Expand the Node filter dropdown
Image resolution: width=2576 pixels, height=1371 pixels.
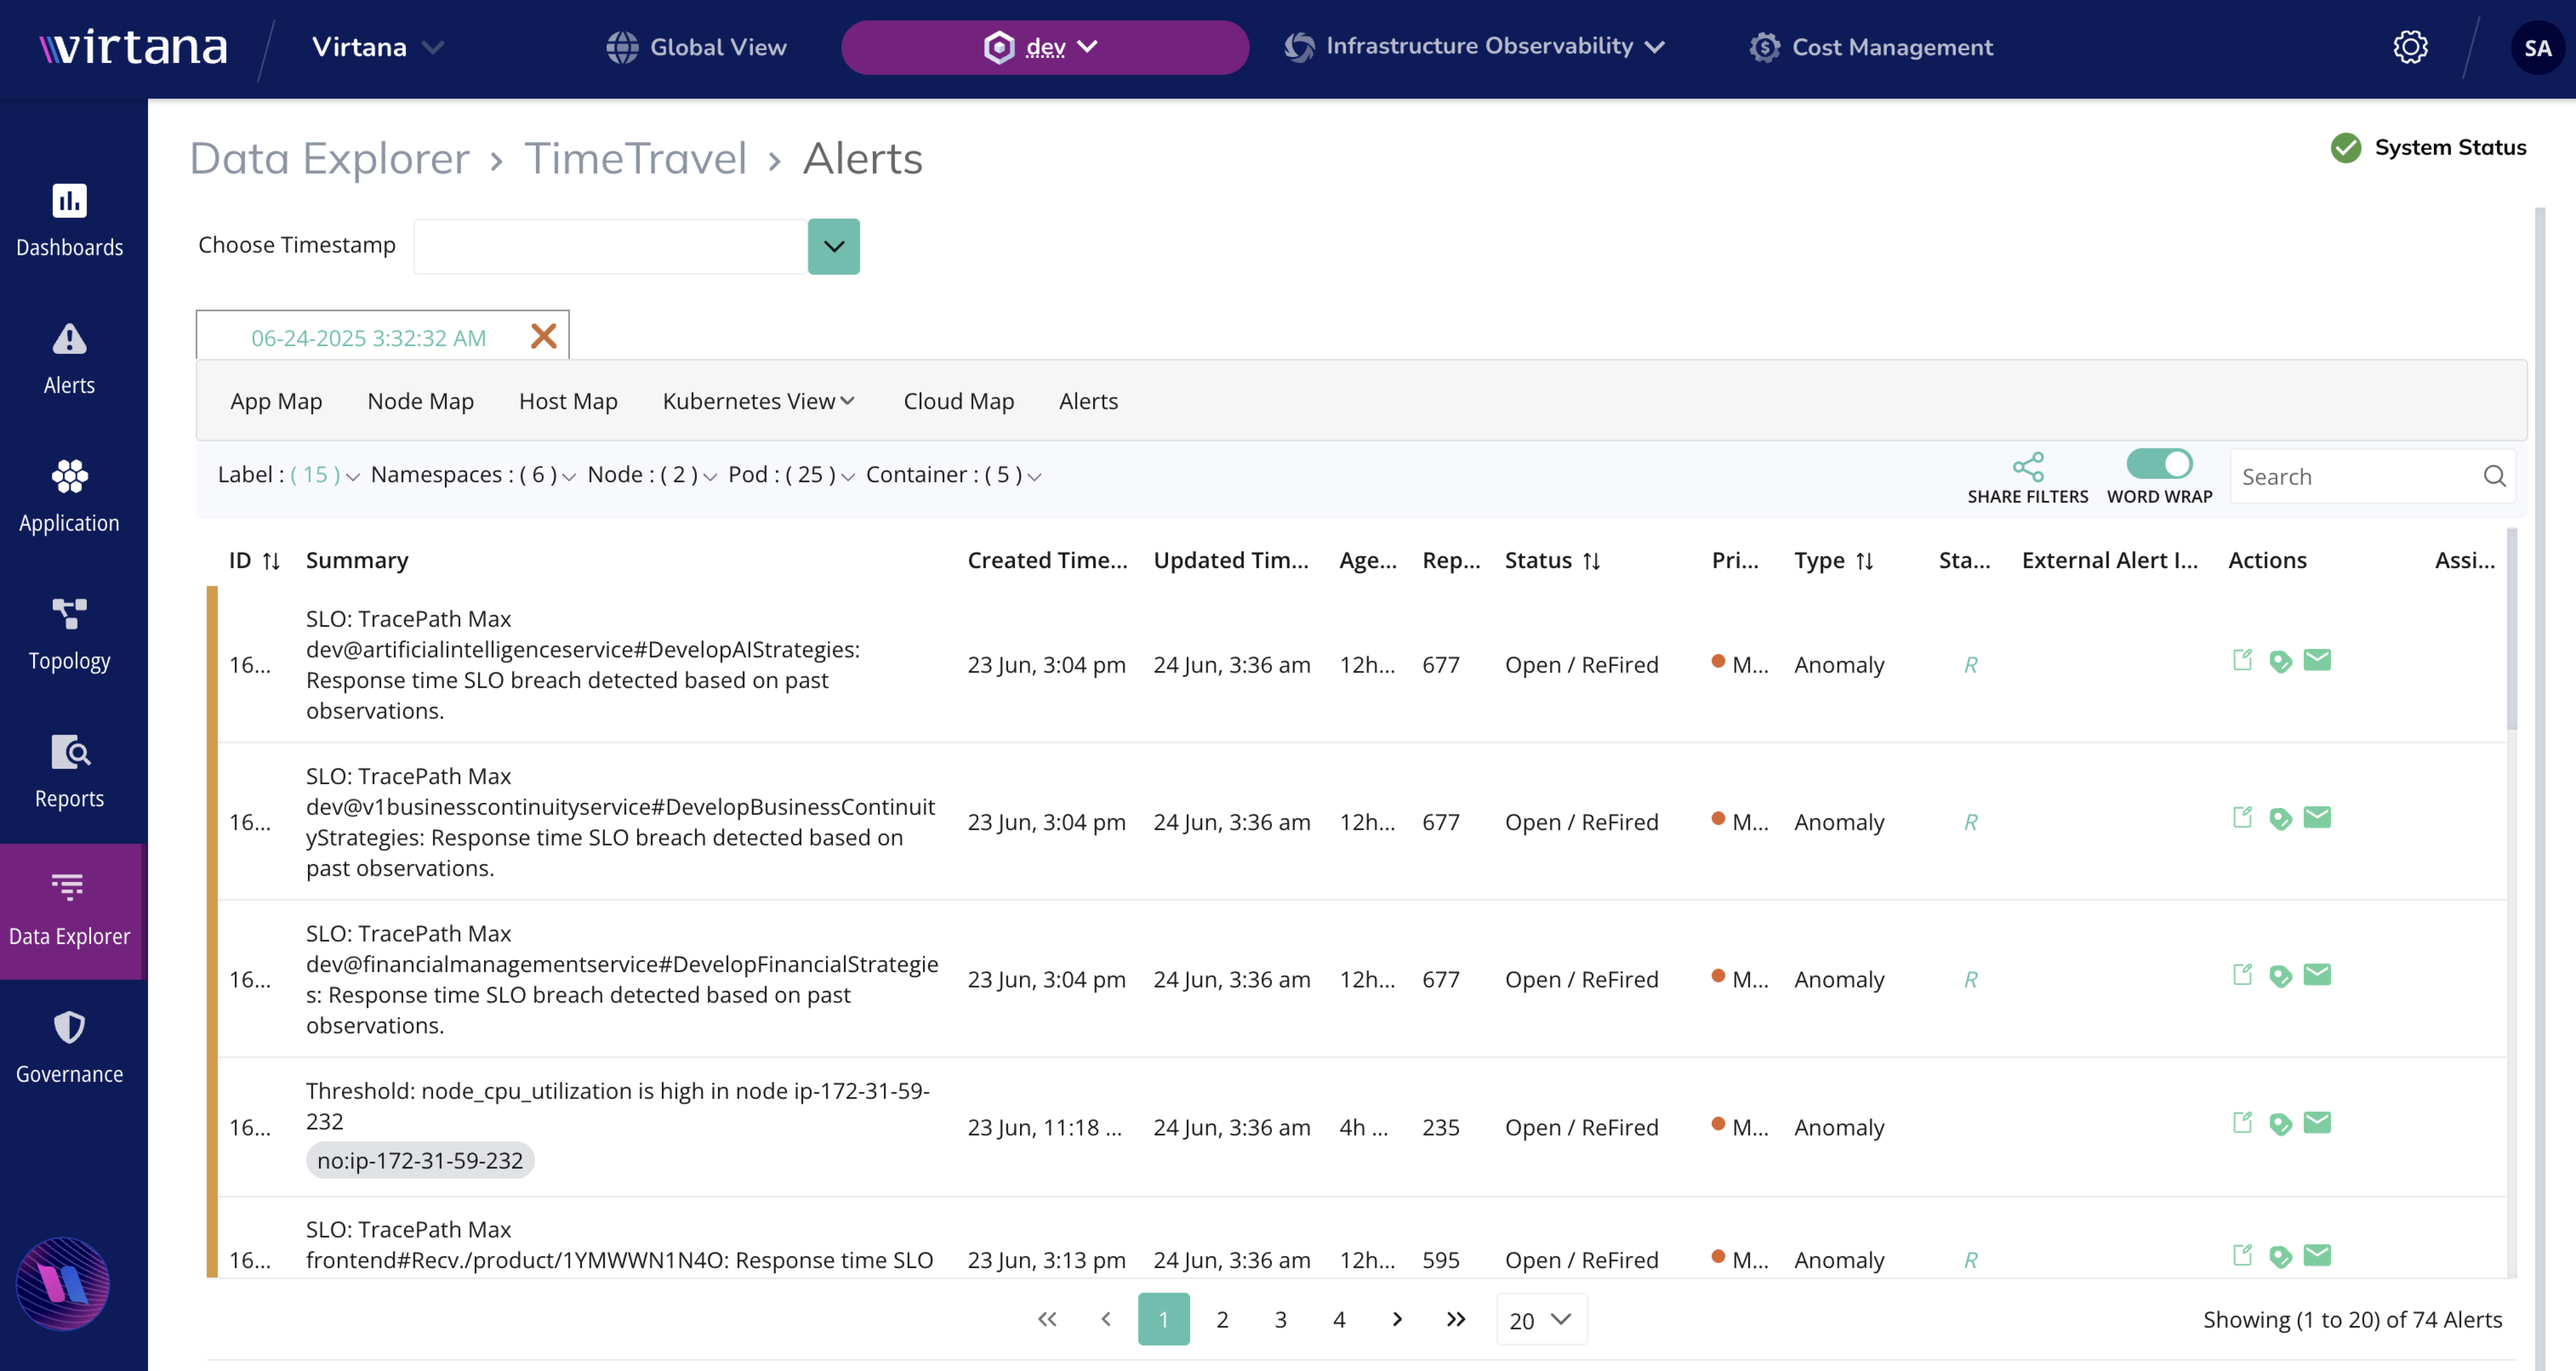(709, 477)
